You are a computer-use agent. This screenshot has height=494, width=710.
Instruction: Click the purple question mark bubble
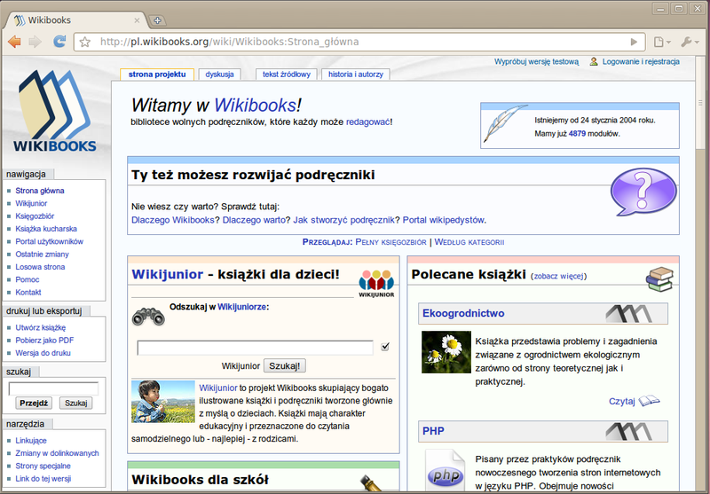tap(643, 193)
